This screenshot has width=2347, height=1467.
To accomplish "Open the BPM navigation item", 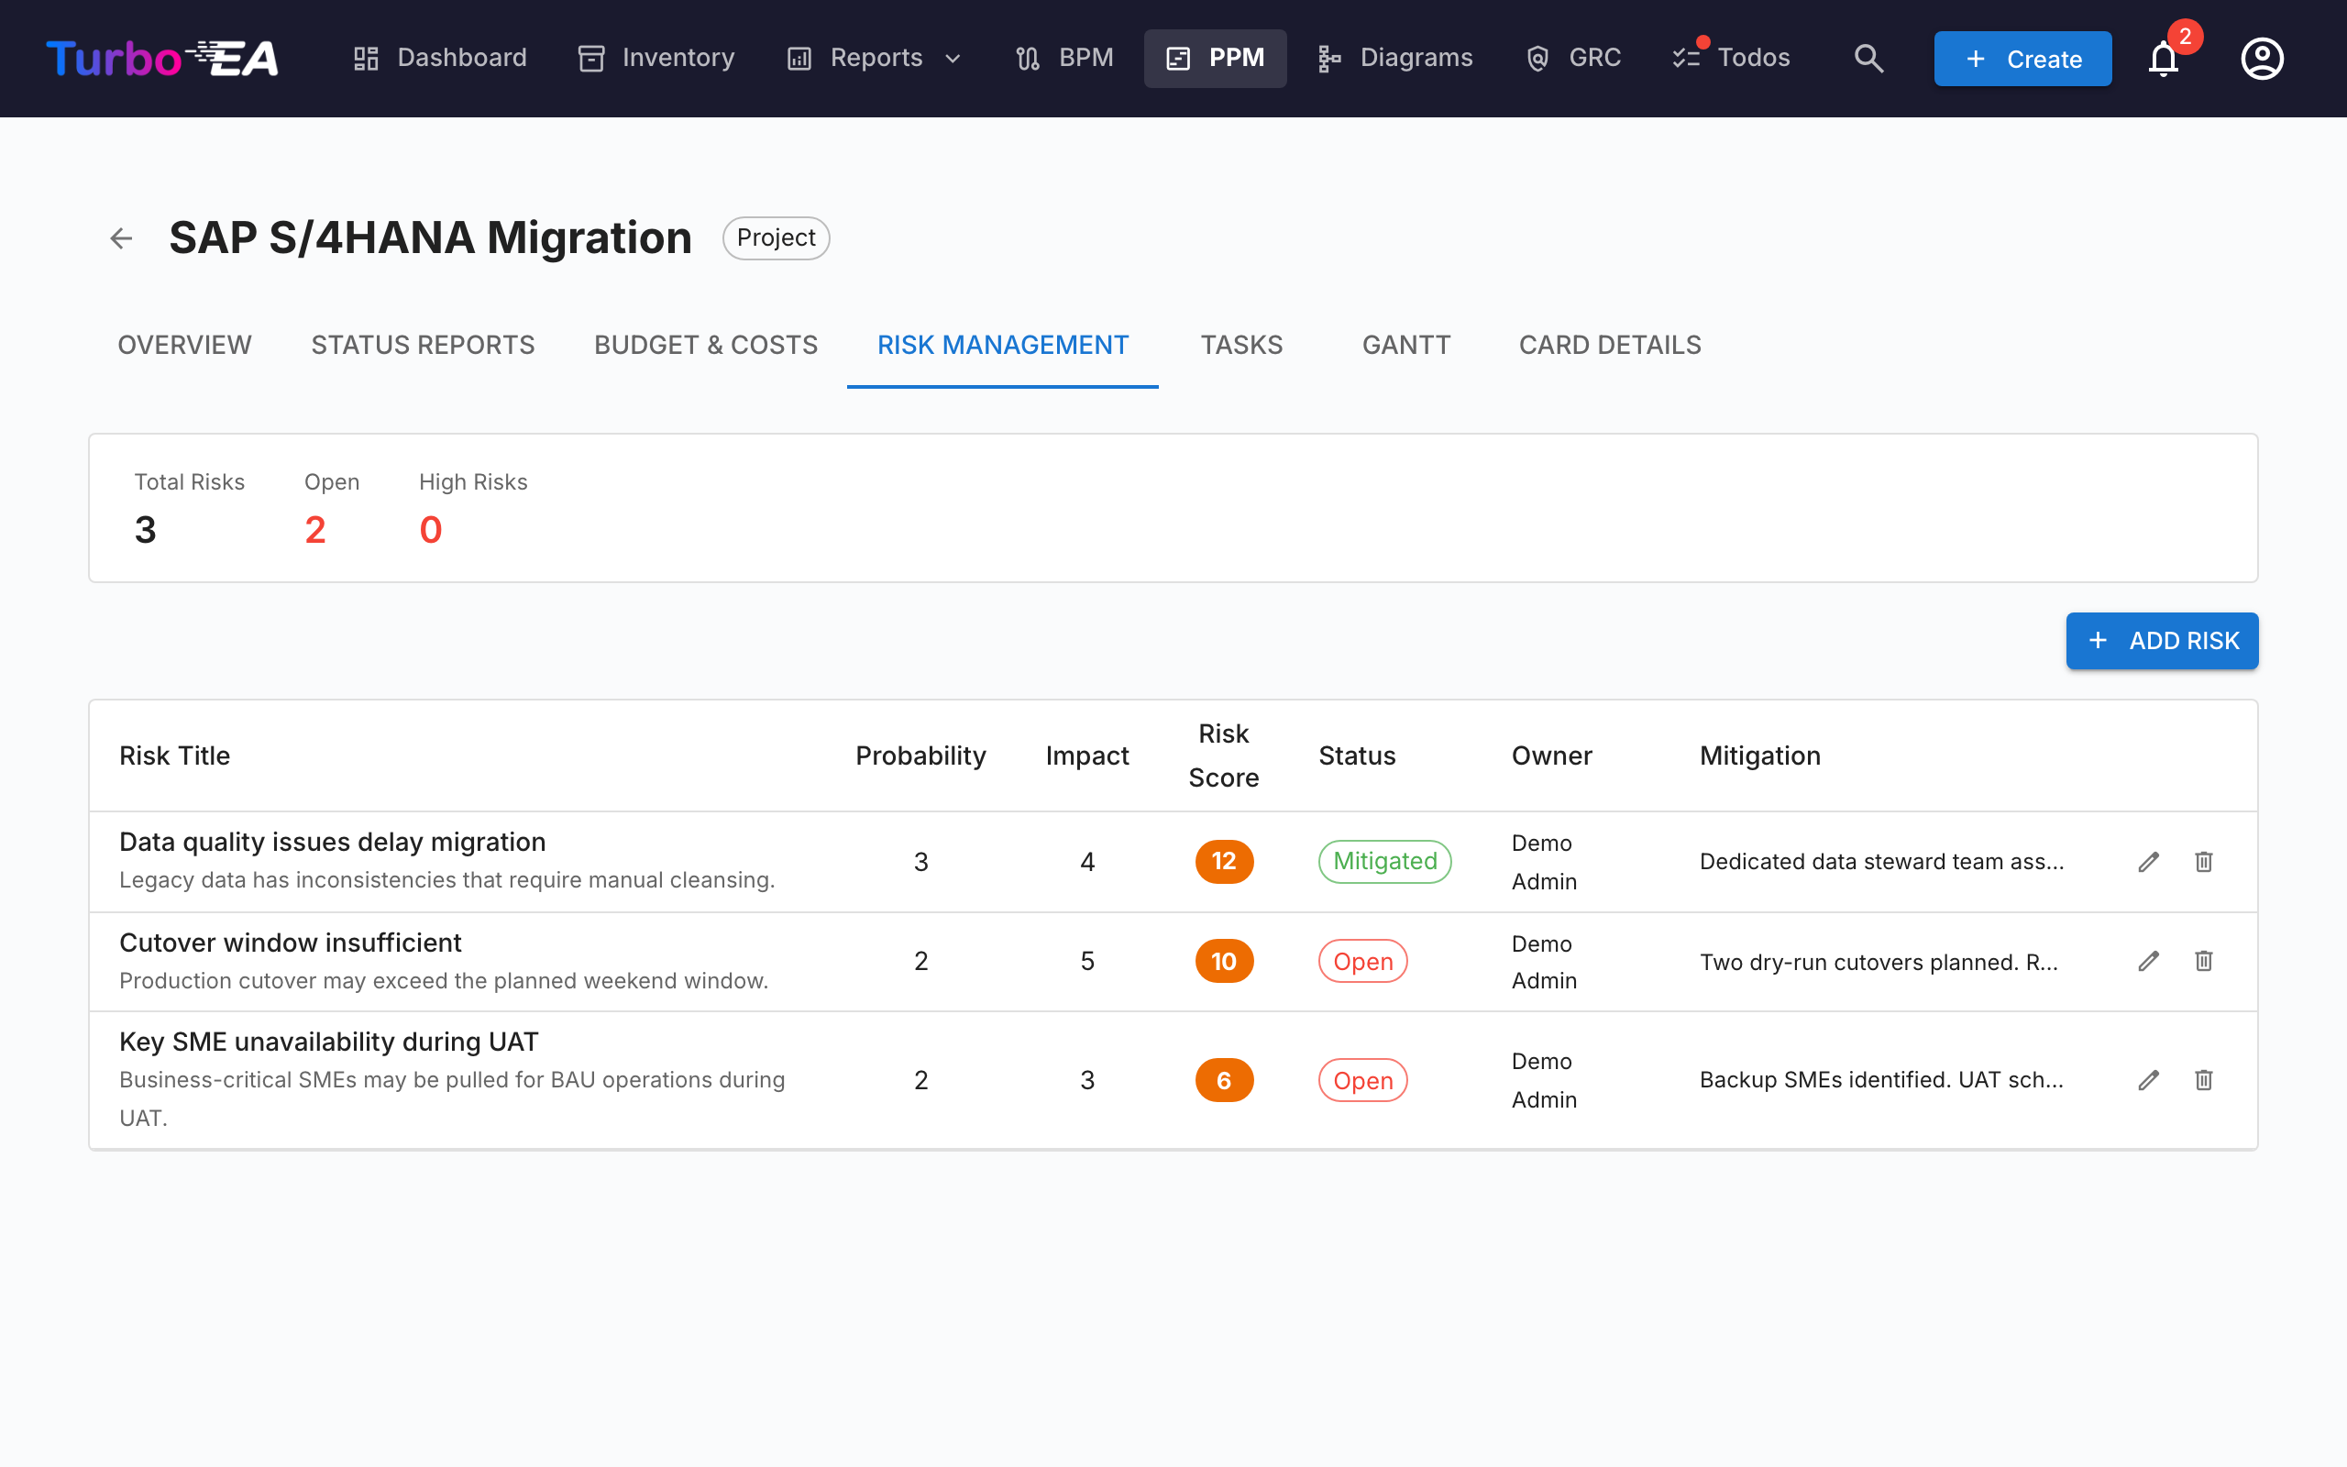I will (1063, 58).
